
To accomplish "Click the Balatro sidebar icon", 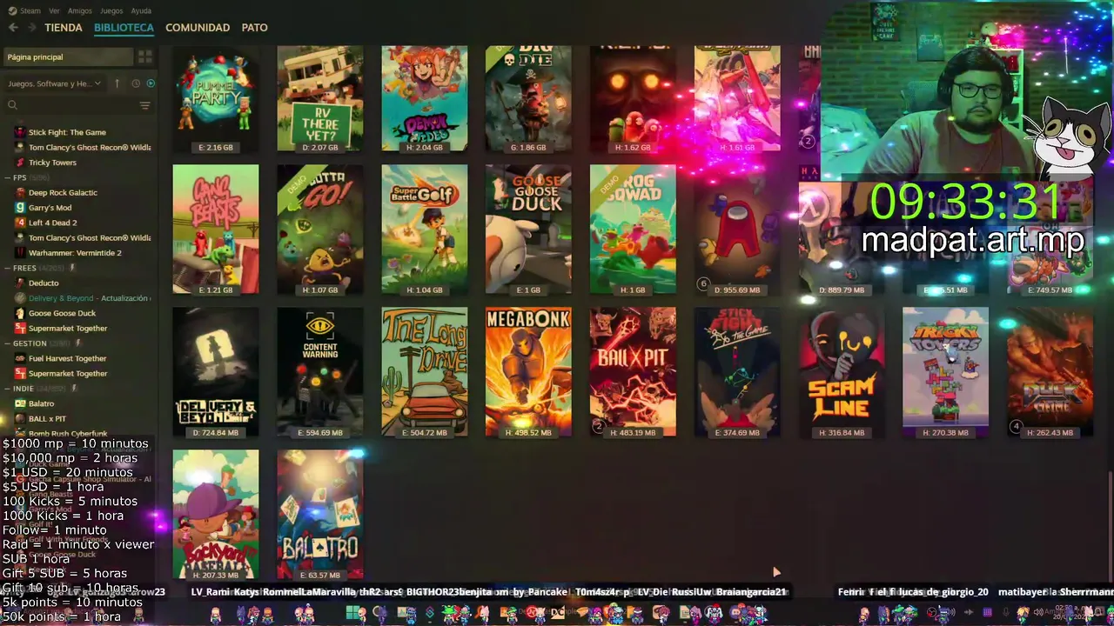I will tap(20, 403).
